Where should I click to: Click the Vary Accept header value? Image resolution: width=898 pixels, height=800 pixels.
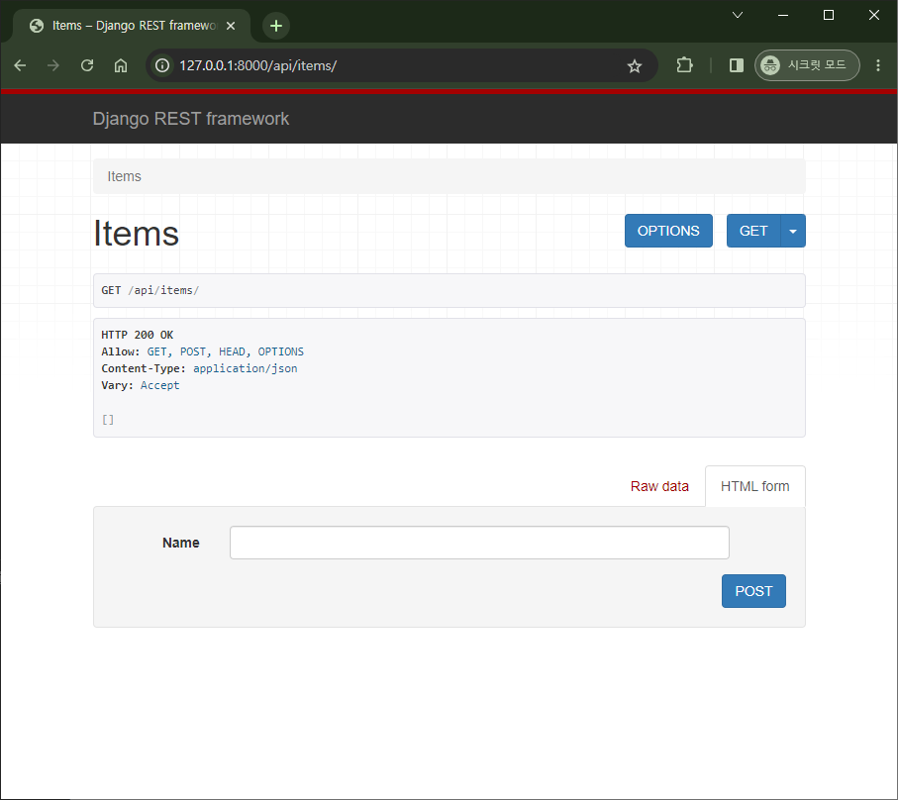159,385
